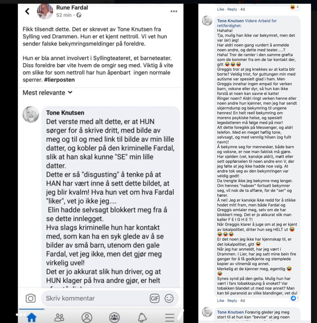Screen dimensions: 317x323
Task: Open Tone Knutsen's profile name in the left comment
Action: 65,113
